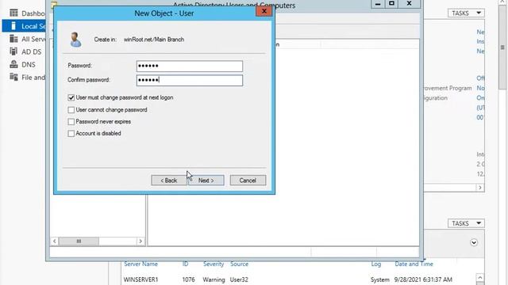This screenshot has width=508, height=285.
Task: Click the AD DS icon
Action: pyautogui.click(x=13, y=51)
